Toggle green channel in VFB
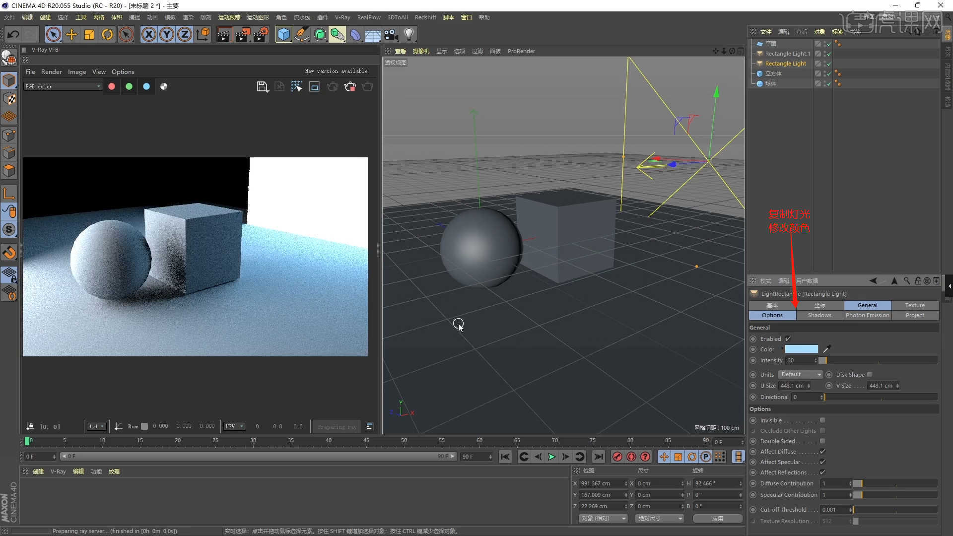This screenshot has height=536, width=953. tap(129, 86)
